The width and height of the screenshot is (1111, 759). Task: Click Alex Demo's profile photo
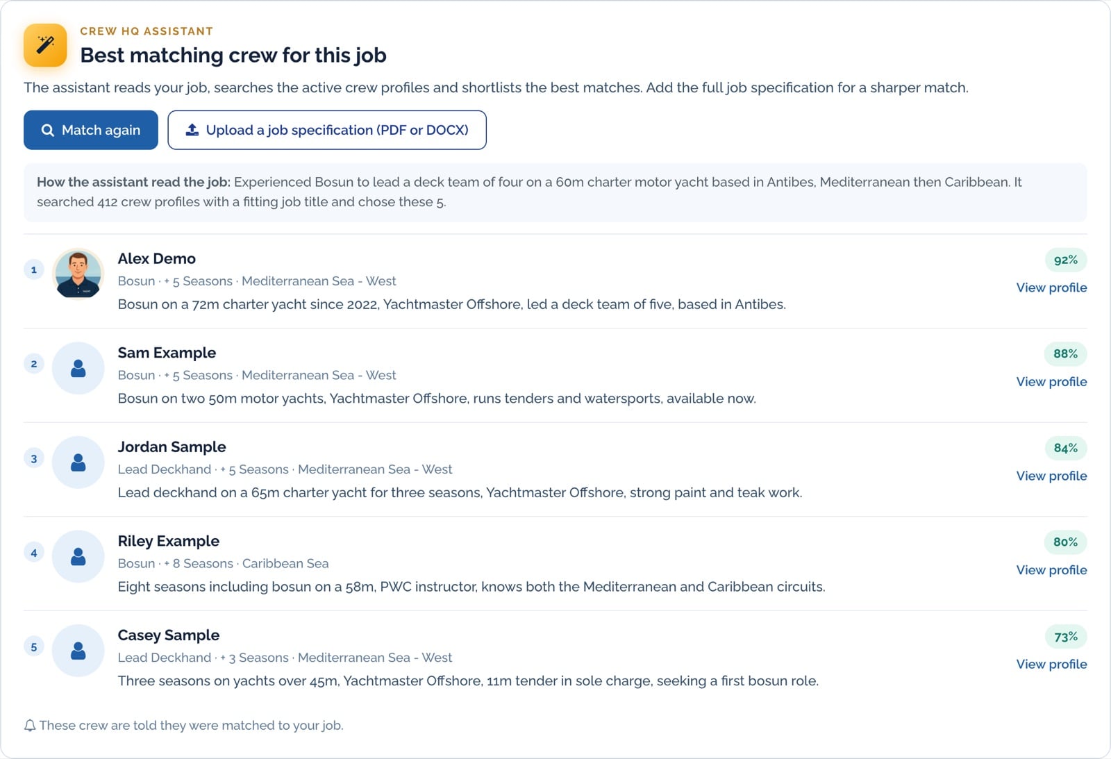78,274
